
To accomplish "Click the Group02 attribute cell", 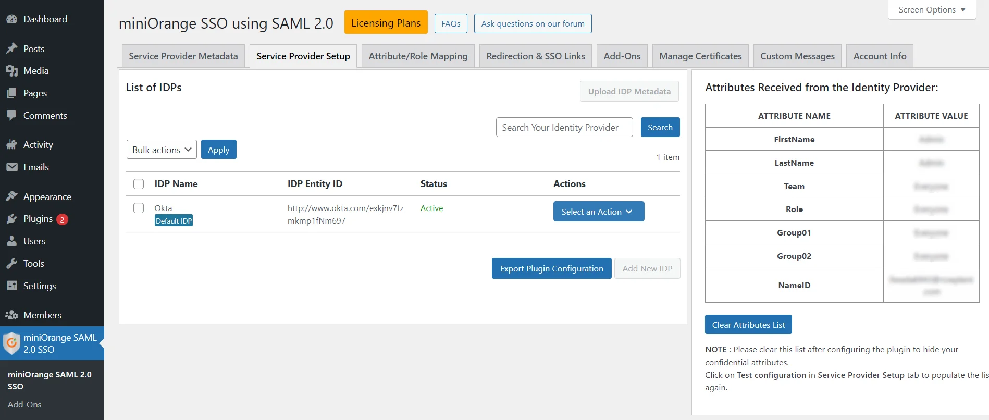I will [x=794, y=256].
